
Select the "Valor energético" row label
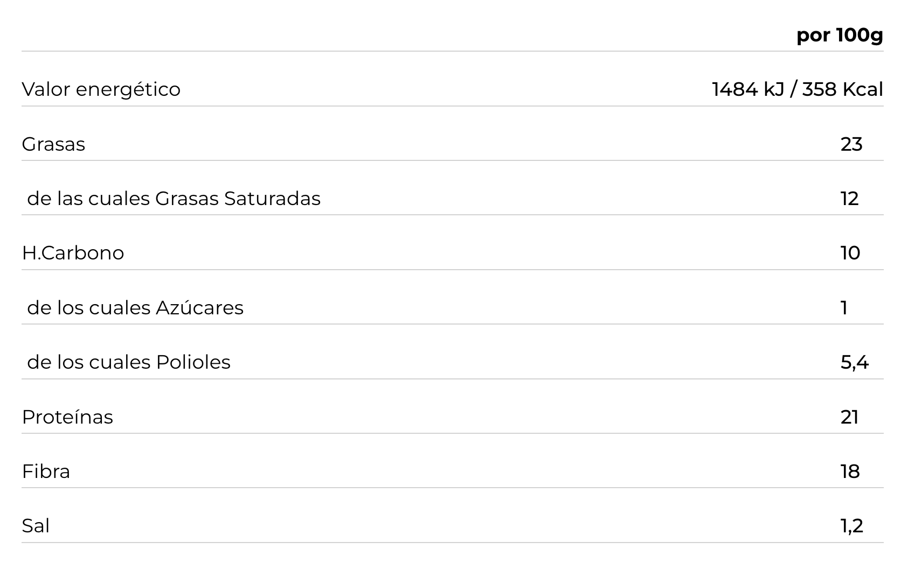(x=101, y=89)
